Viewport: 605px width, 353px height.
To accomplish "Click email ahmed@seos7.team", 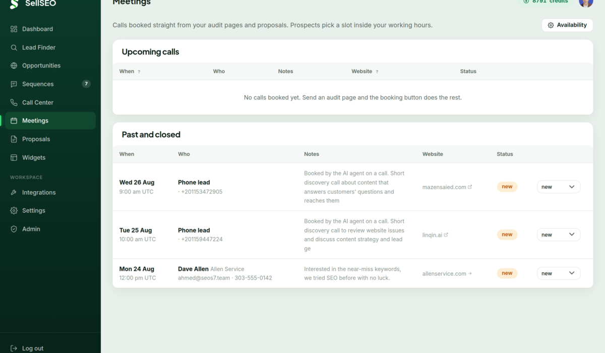I will (204, 278).
